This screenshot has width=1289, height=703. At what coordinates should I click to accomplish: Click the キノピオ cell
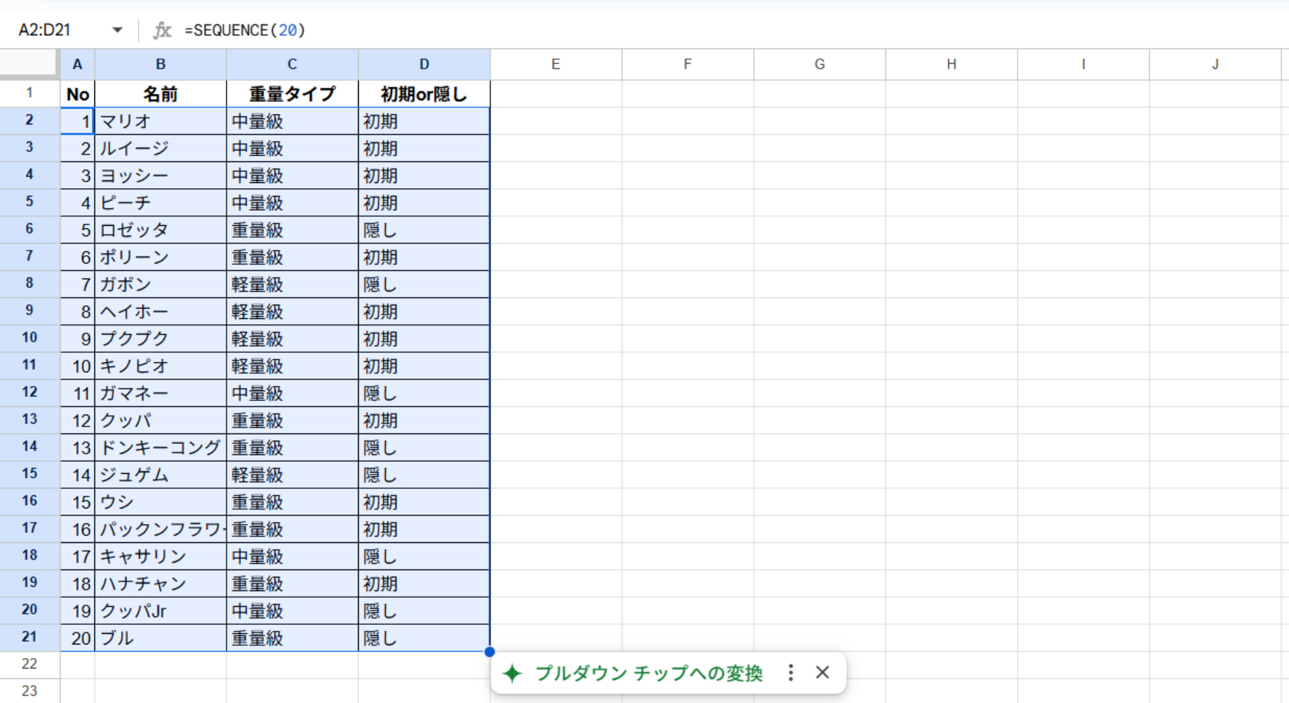pyautogui.click(x=161, y=366)
